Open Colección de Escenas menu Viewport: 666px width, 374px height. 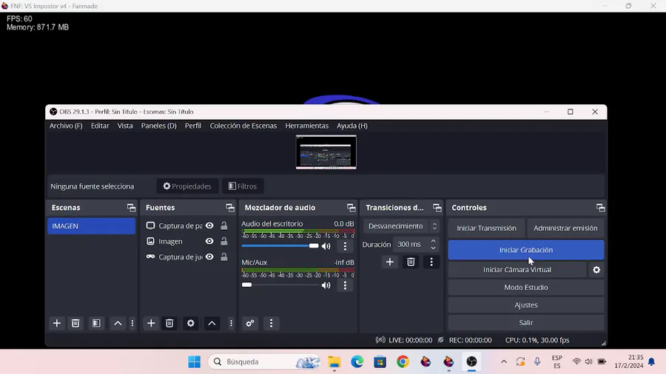point(243,126)
